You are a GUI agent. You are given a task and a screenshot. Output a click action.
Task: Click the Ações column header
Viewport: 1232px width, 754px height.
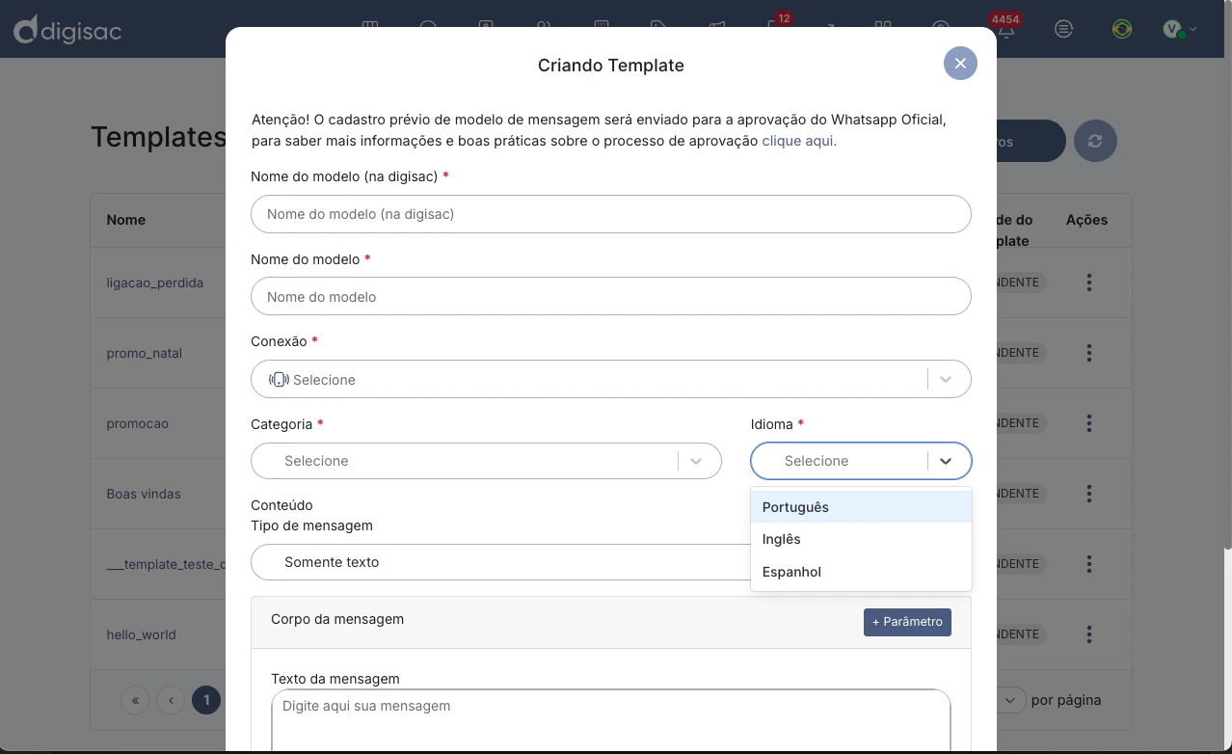coord(1086,220)
